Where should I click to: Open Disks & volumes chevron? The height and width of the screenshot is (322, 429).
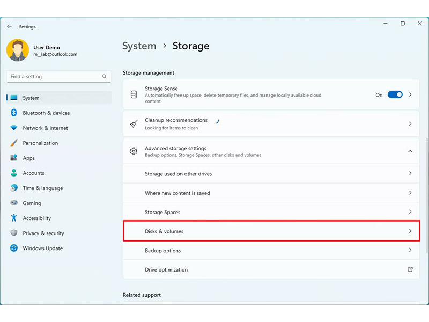pos(410,231)
